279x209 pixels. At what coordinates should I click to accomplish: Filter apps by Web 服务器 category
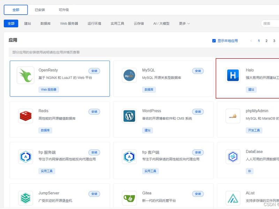click(x=69, y=23)
